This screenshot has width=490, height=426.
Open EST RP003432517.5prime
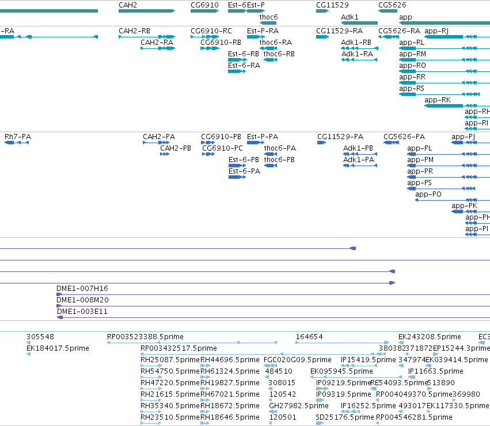[264, 354]
